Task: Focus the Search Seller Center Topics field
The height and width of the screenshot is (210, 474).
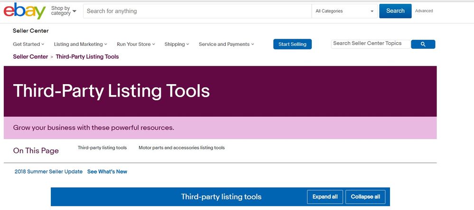Action: coord(370,44)
